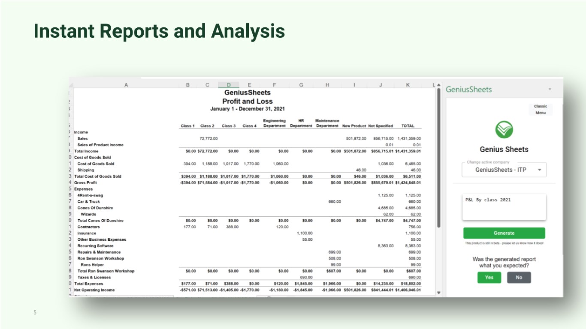586x329 pixels.
Task: Click the $1,424,848.01 Gross Profit total
Action: pos(408,182)
